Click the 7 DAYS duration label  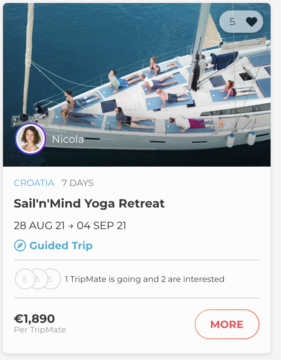(x=78, y=183)
